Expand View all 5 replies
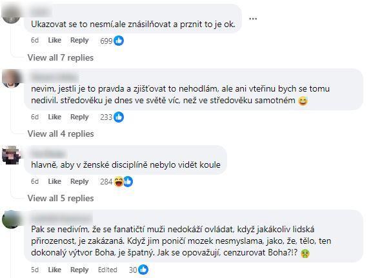 pos(61,198)
